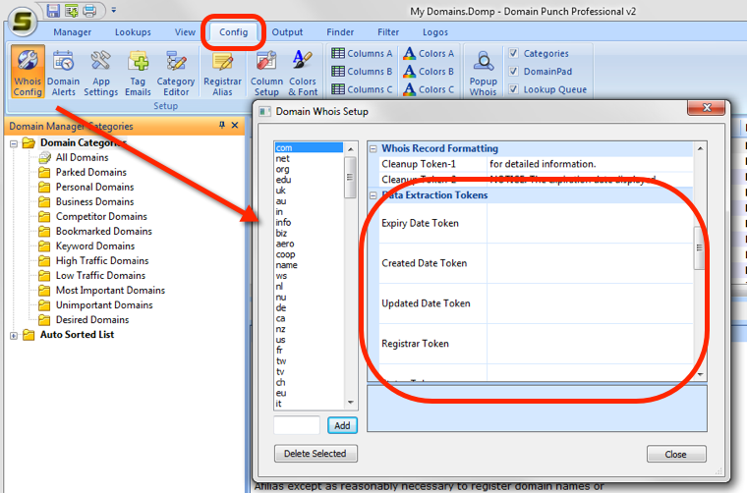747x493 pixels.
Task: Click the TLD list scrollbar thumb
Action: click(x=351, y=177)
